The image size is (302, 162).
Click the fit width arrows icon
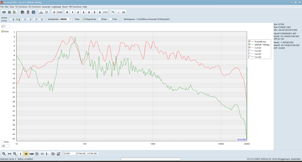pos(9,154)
